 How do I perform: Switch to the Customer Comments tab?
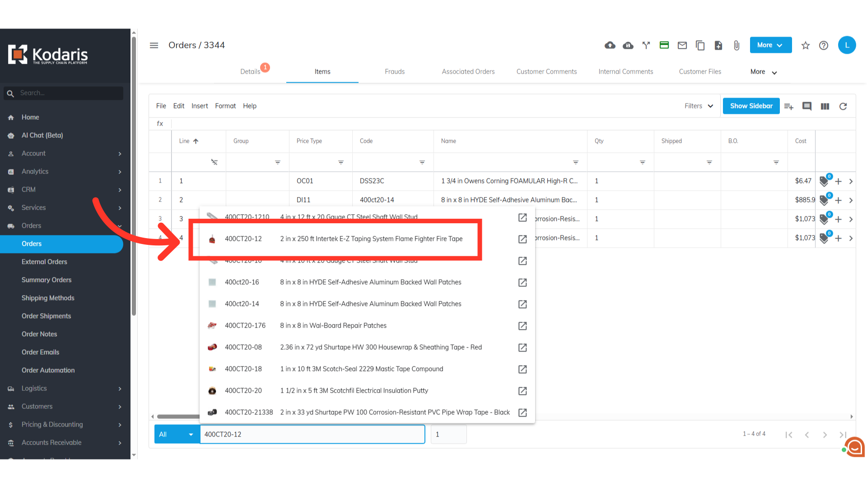[546, 71]
